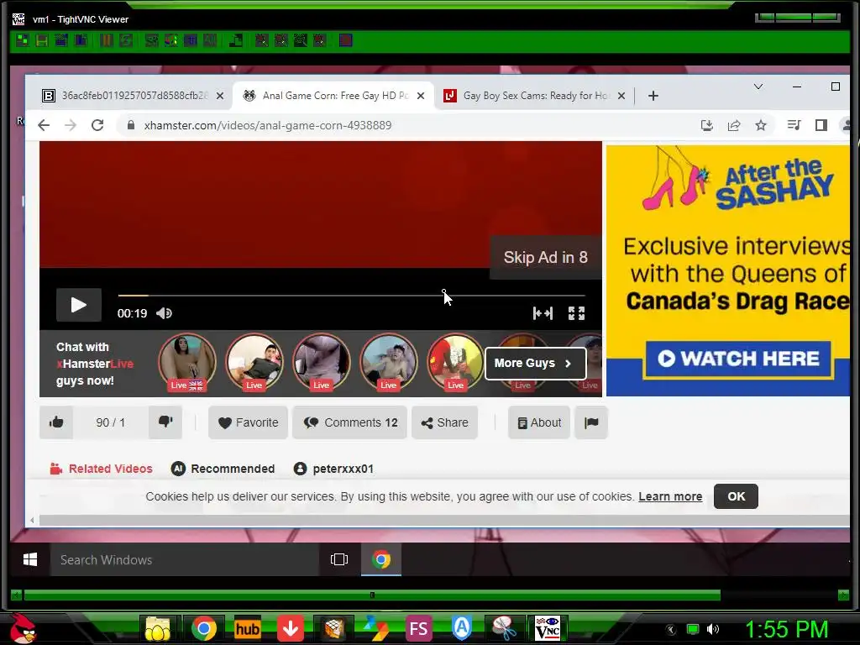Click the xhamster.com address bar URL
This screenshot has width=860, height=645.
tap(268, 126)
